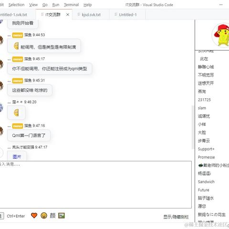Screen dimensions: 229x229
Task: Open the smiley emoji picker
Action: coord(44,216)
